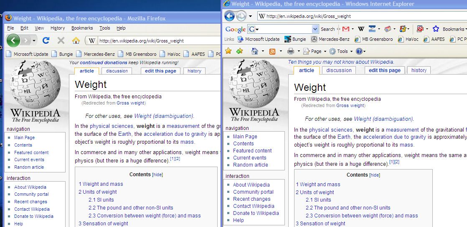The width and height of the screenshot is (467, 227).
Task: Hide the Contents box in Firefox
Action: [x=157, y=175]
